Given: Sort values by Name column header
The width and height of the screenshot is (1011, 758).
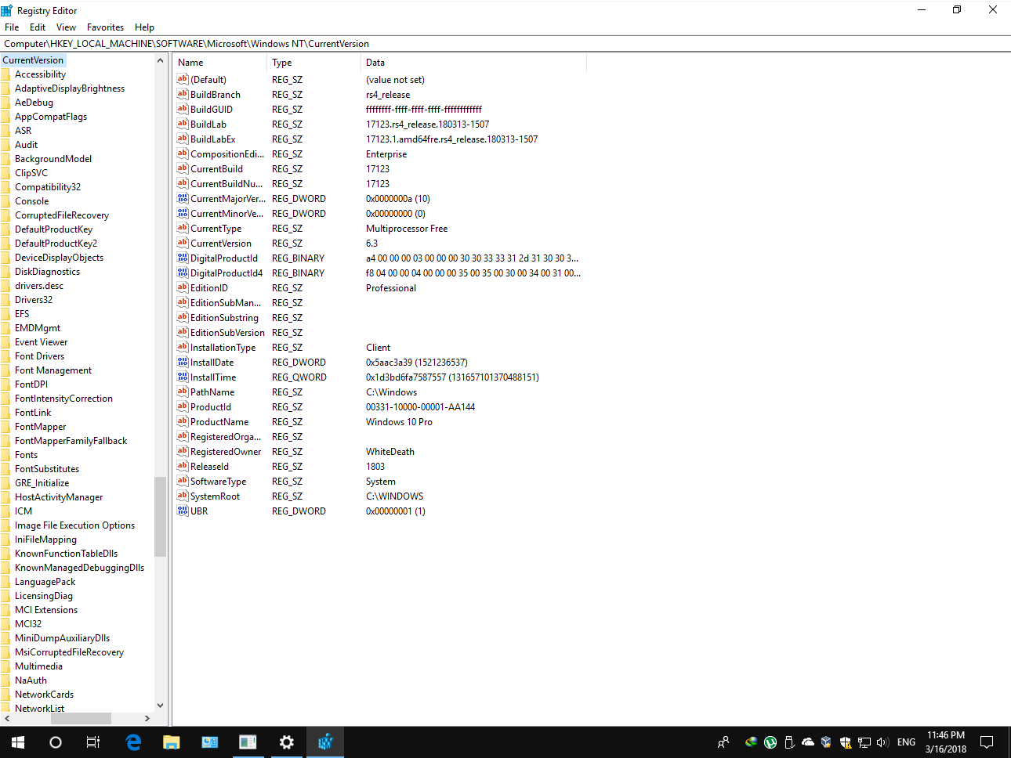Looking at the screenshot, I should [220, 63].
